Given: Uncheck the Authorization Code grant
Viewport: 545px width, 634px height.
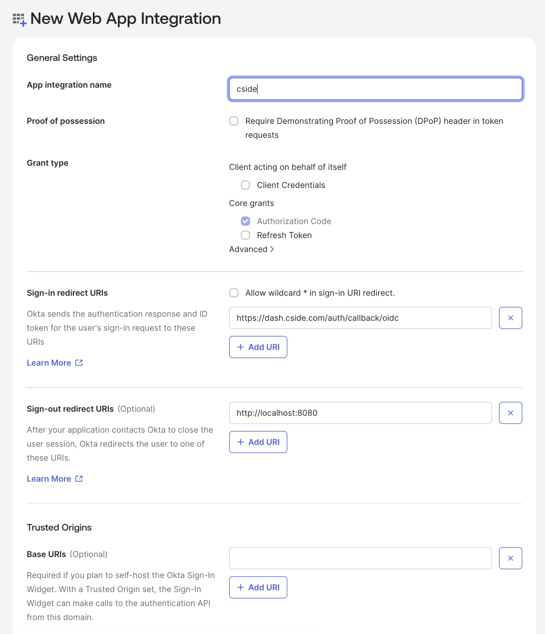Looking at the screenshot, I should (245, 221).
